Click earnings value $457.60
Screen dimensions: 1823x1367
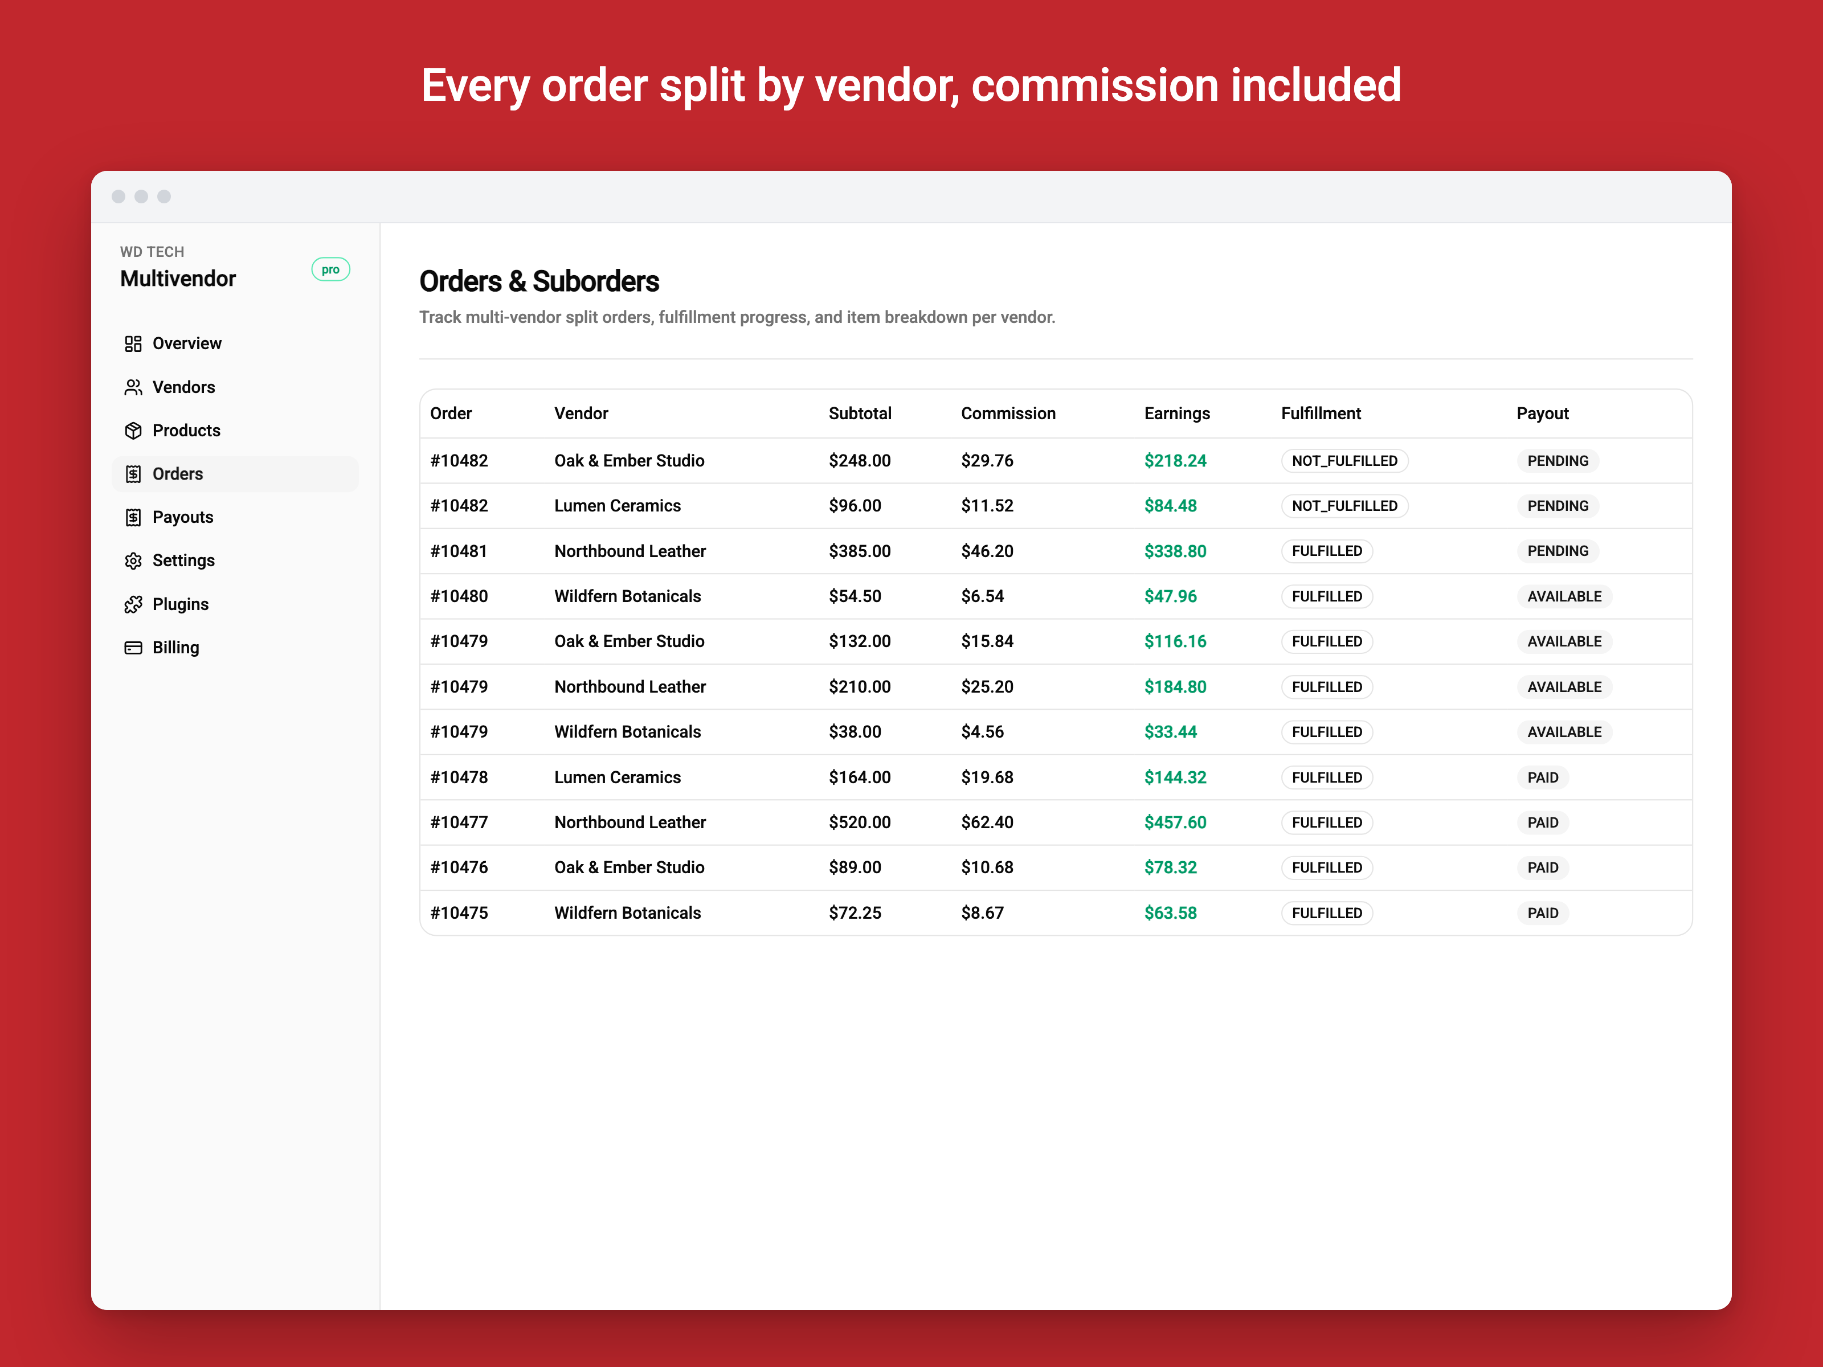tap(1175, 822)
